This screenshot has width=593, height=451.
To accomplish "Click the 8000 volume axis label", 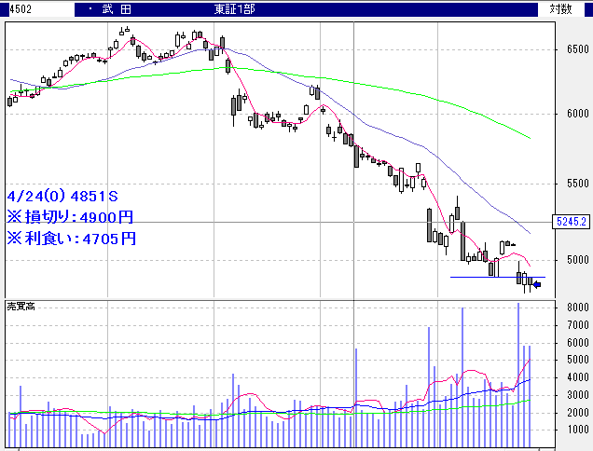I will click(x=577, y=307).
